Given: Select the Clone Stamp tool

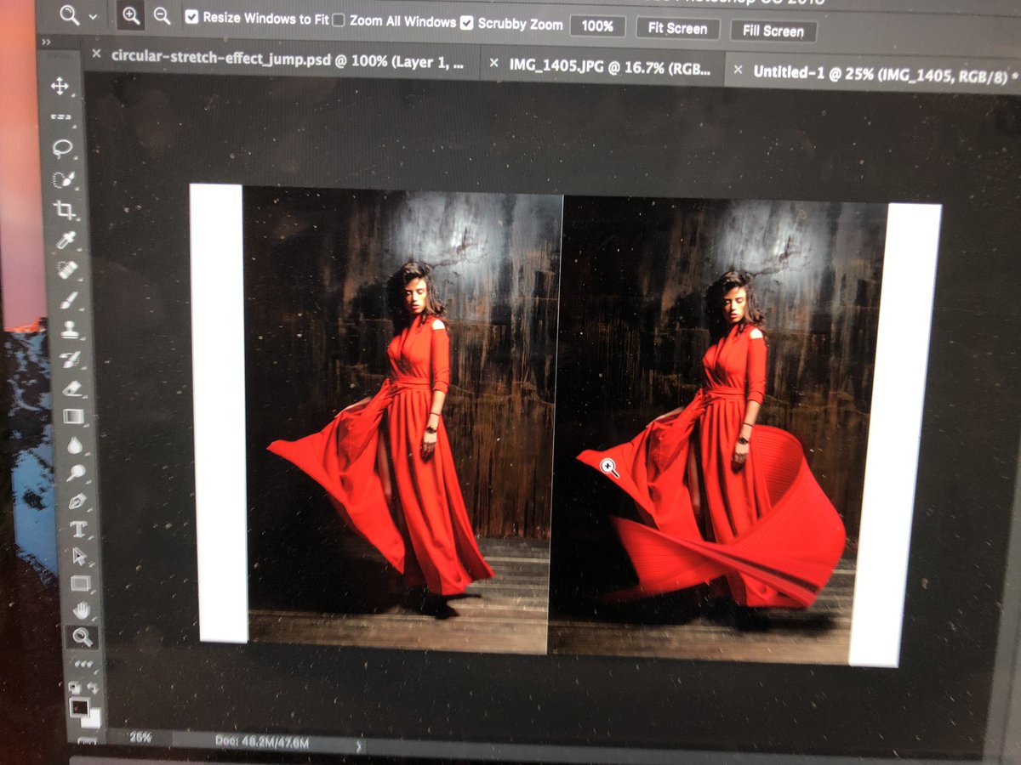Looking at the screenshot, I should point(69,330).
